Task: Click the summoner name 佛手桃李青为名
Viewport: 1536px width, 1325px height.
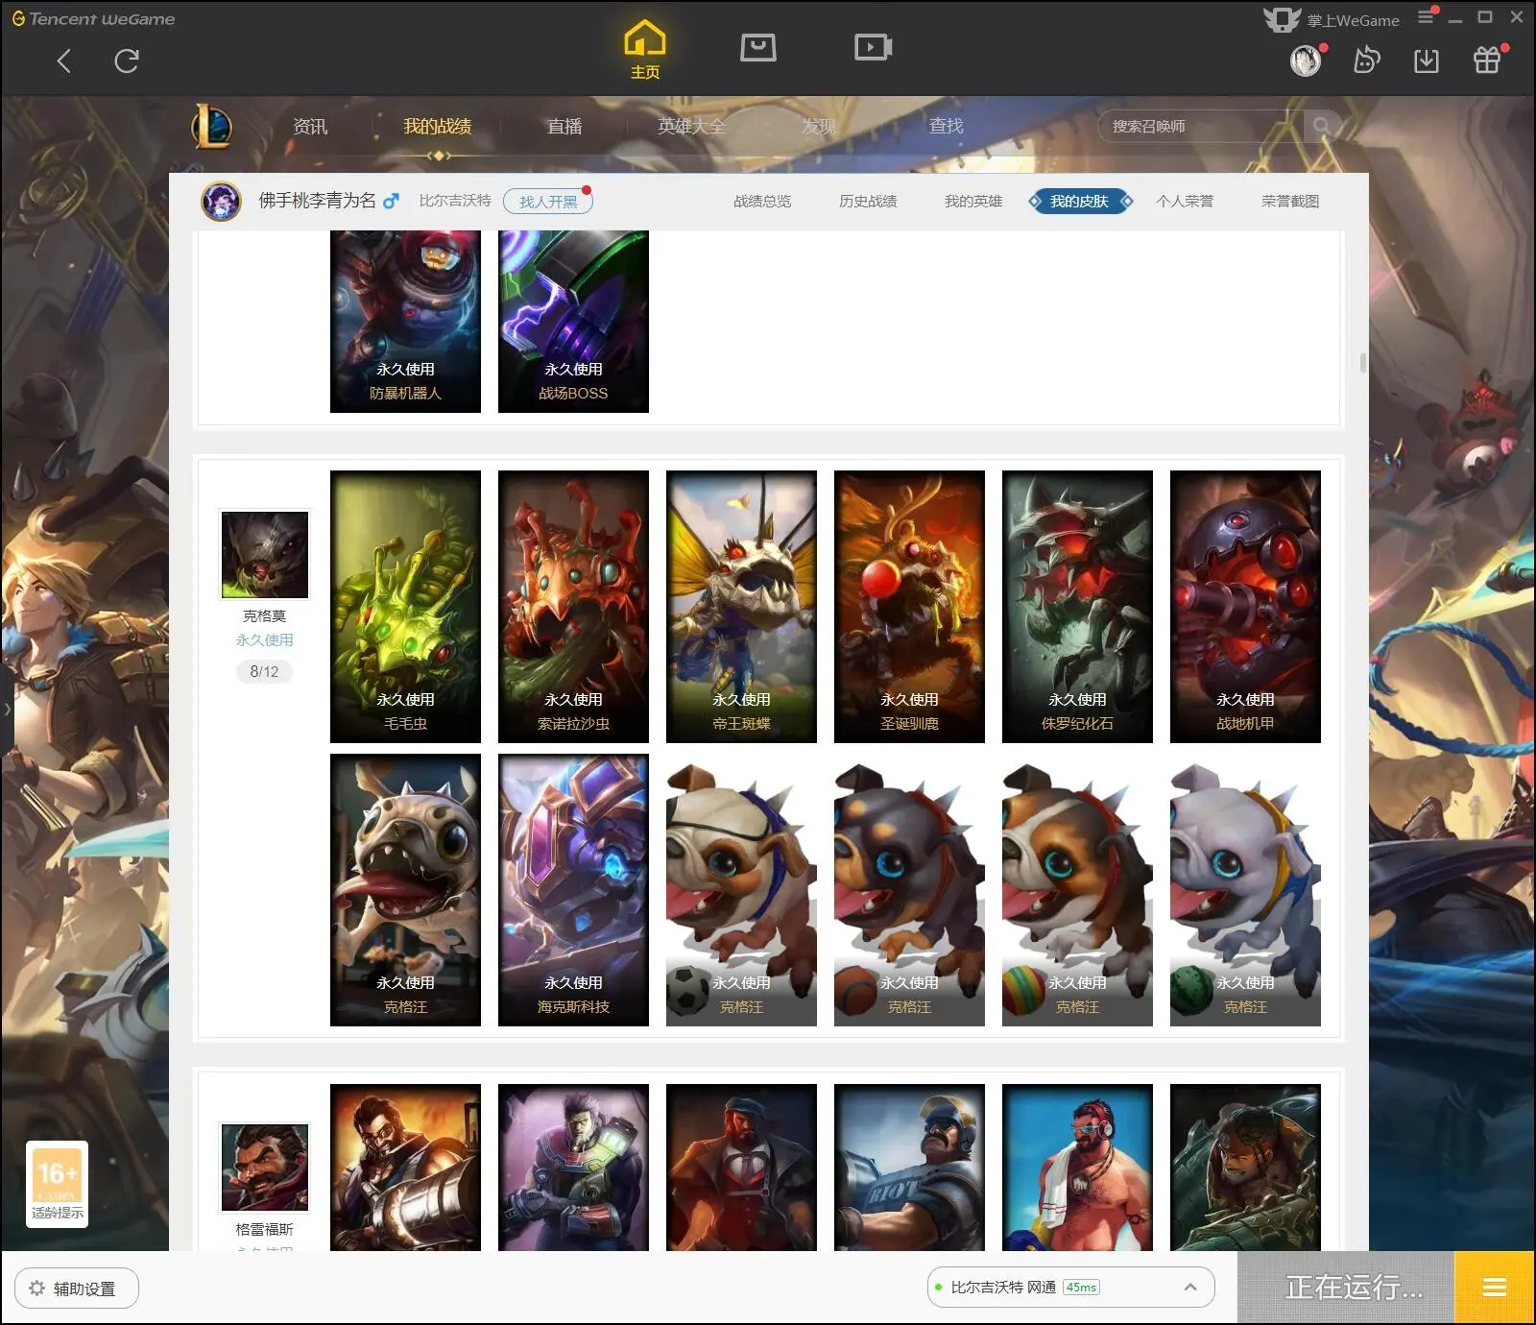Action: 317,201
